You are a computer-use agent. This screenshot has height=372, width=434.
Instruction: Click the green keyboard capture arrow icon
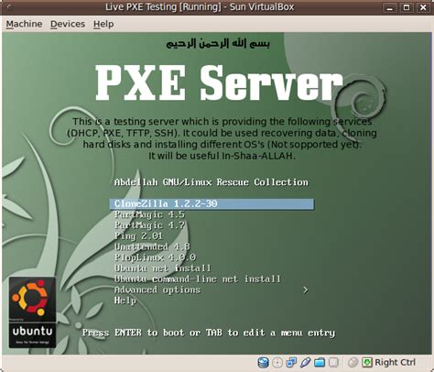[x=367, y=363]
